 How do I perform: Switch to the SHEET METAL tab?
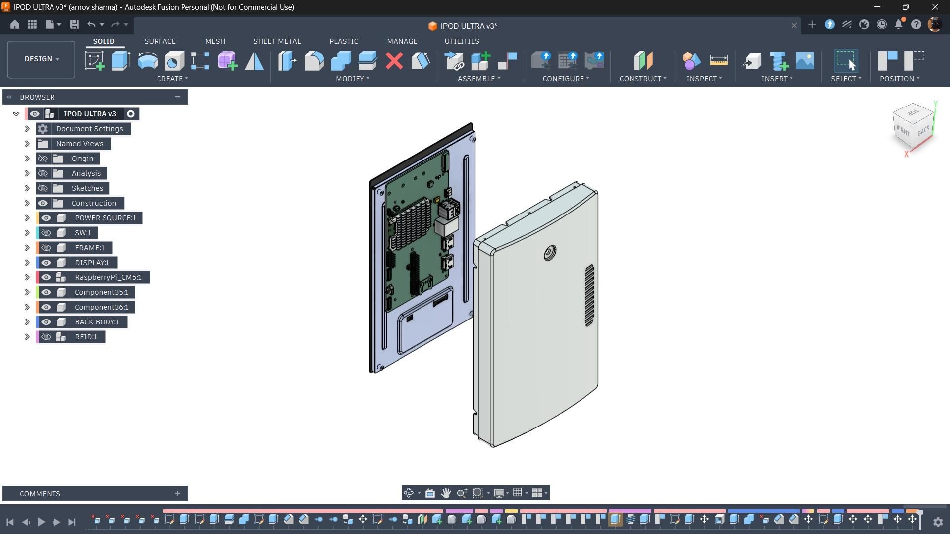(x=277, y=41)
